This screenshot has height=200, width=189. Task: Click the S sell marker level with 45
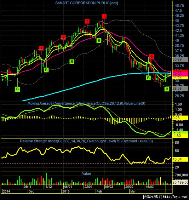coord(87,21)
